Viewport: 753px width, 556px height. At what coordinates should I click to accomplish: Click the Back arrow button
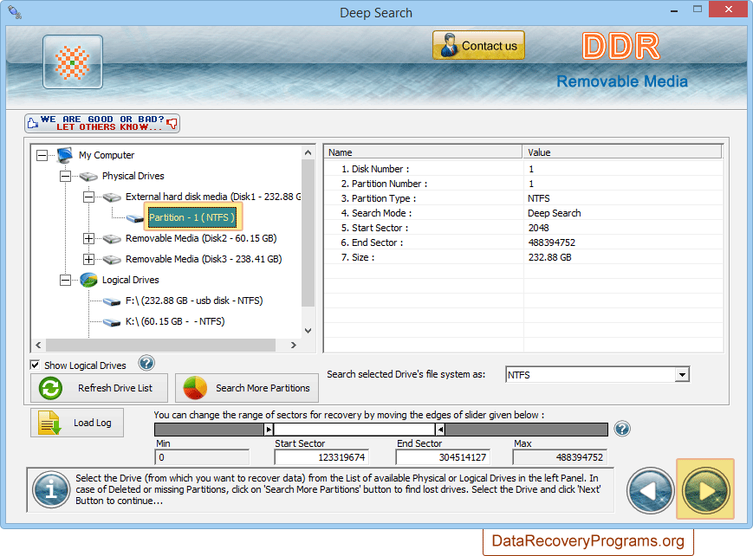pyautogui.click(x=650, y=491)
